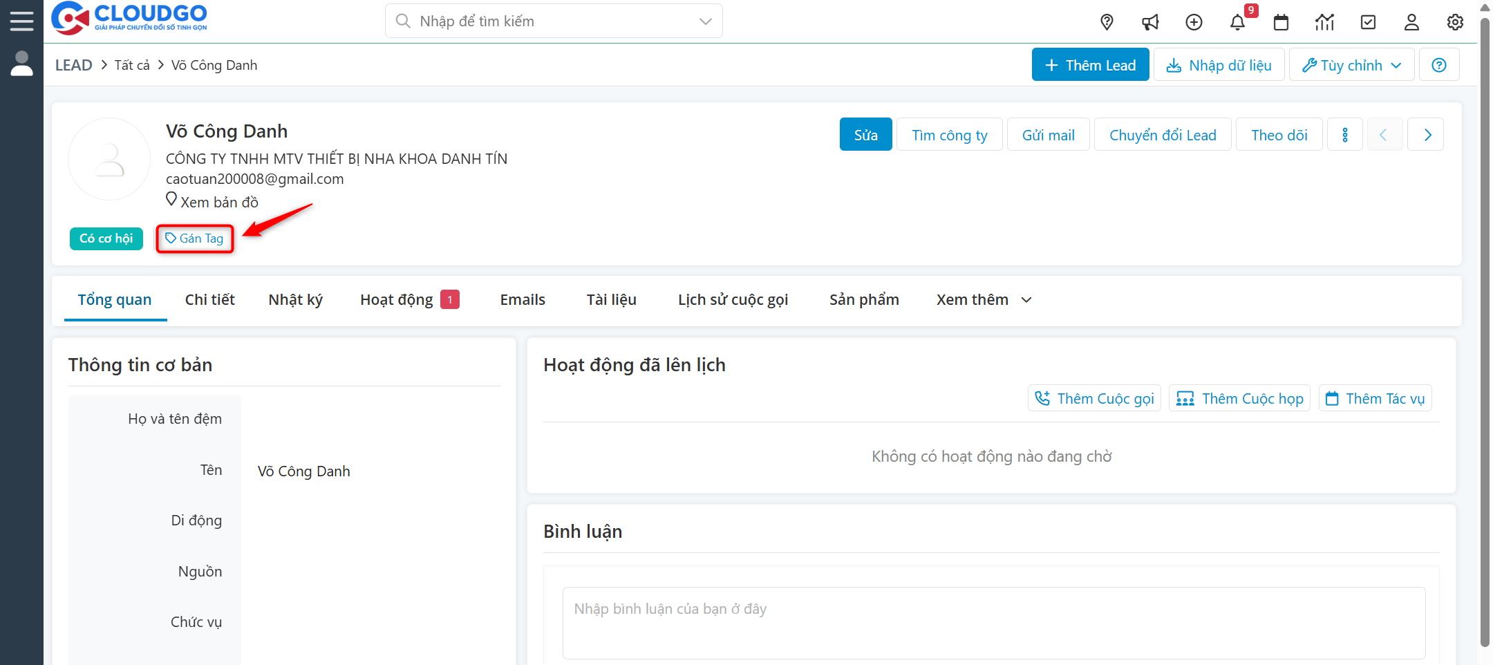The height and width of the screenshot is (665, 1493).
Task: Go to next lead record arrow
Action: click(x=1427, y=135)
